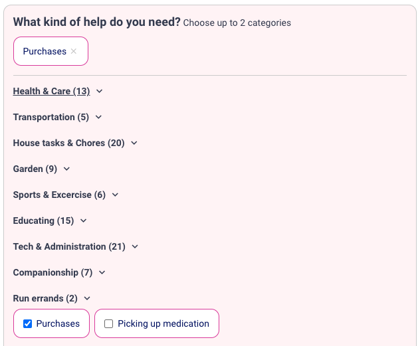Expand the Garden (9) category arrow
420x346 pixels.
coord(66,169)
